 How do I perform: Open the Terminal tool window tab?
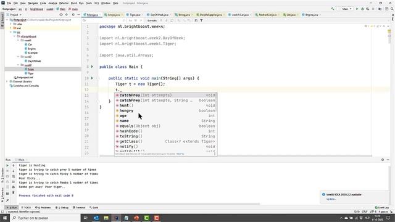(79, 208)
